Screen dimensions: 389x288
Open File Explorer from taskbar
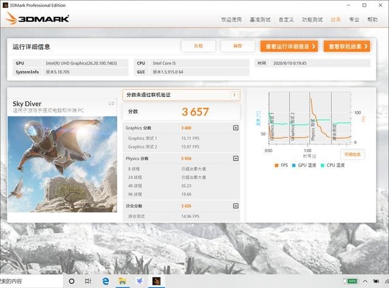122,281
